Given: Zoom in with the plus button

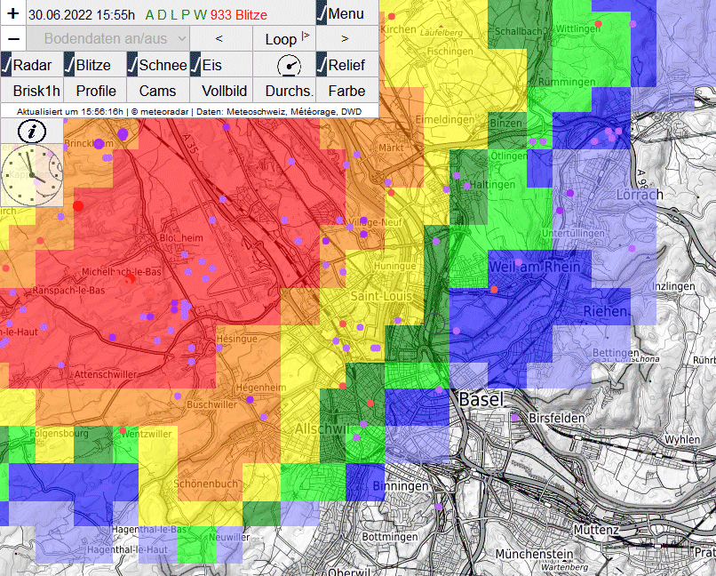Looking at the screenshot, I should pyautogui.click(x=12, y=13).
